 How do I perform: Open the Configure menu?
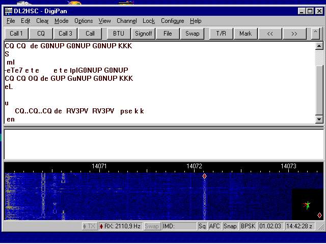point(172,21)
